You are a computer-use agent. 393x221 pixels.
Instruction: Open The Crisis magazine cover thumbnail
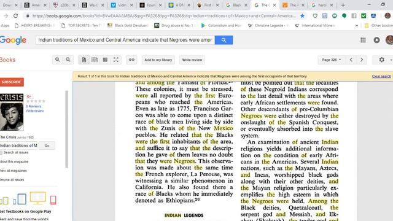pyautogui.click(x=12, y=112)
